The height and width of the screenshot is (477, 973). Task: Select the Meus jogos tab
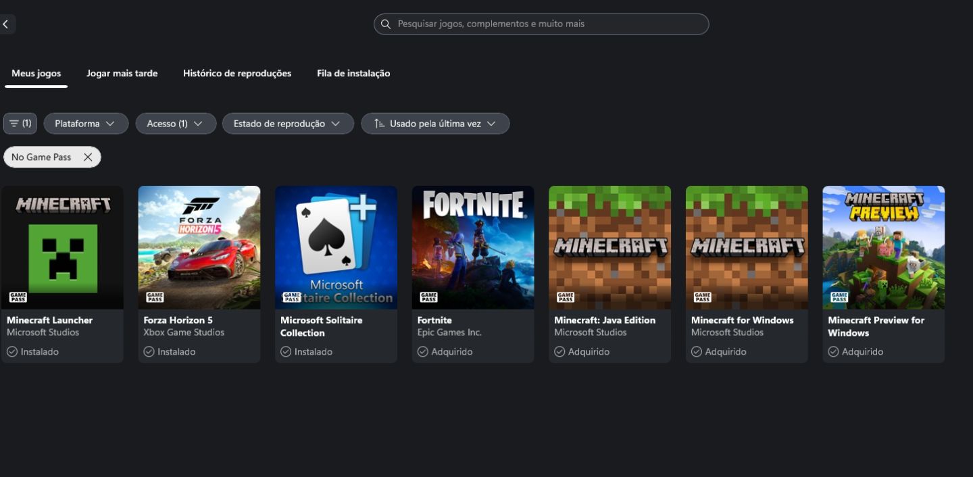point(36,73)
